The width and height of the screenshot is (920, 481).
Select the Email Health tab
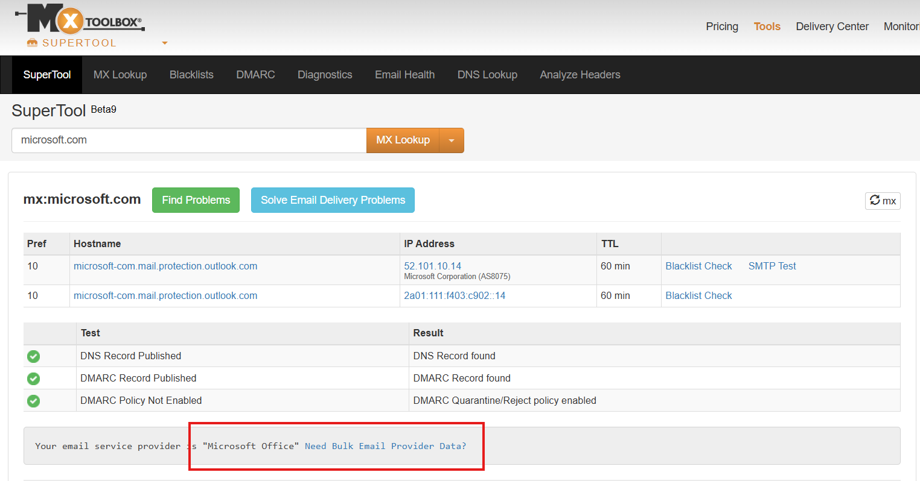(404, 75)
